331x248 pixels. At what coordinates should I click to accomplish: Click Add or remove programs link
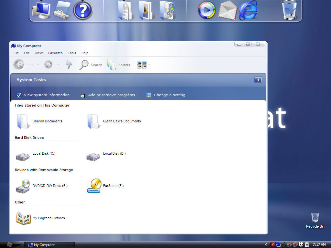(112, 95)
